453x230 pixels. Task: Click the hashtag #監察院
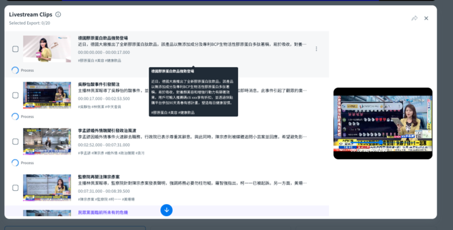click(x=101, y=199)
